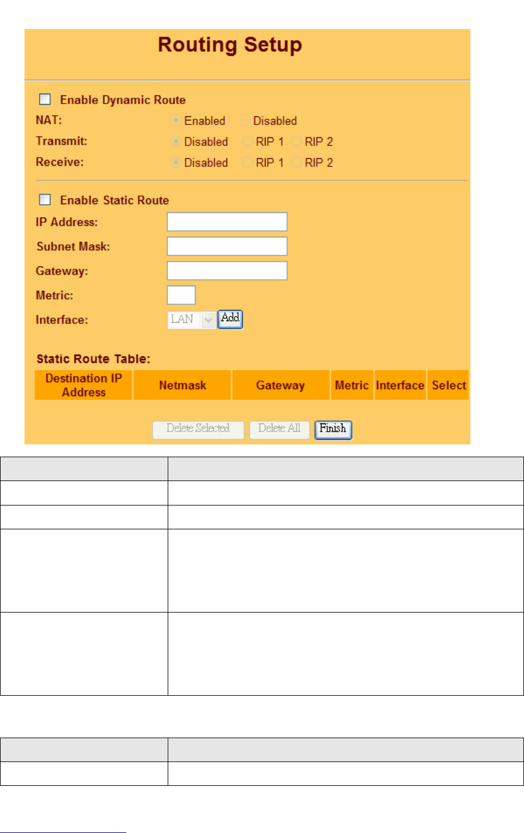Click the Delete Selected button
The width and height of the screenshot is (524, 833).
[198, 429]
